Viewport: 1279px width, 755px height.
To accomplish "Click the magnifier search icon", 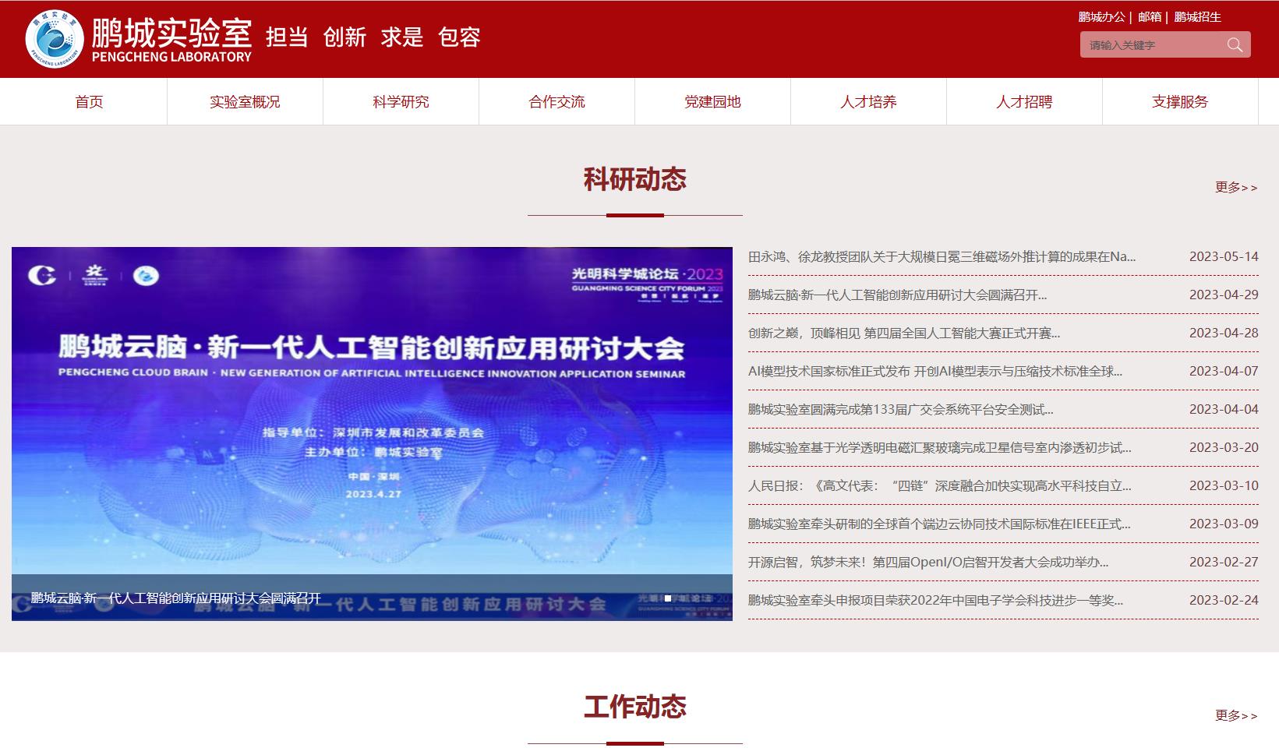I will [x=1235, y=45].
